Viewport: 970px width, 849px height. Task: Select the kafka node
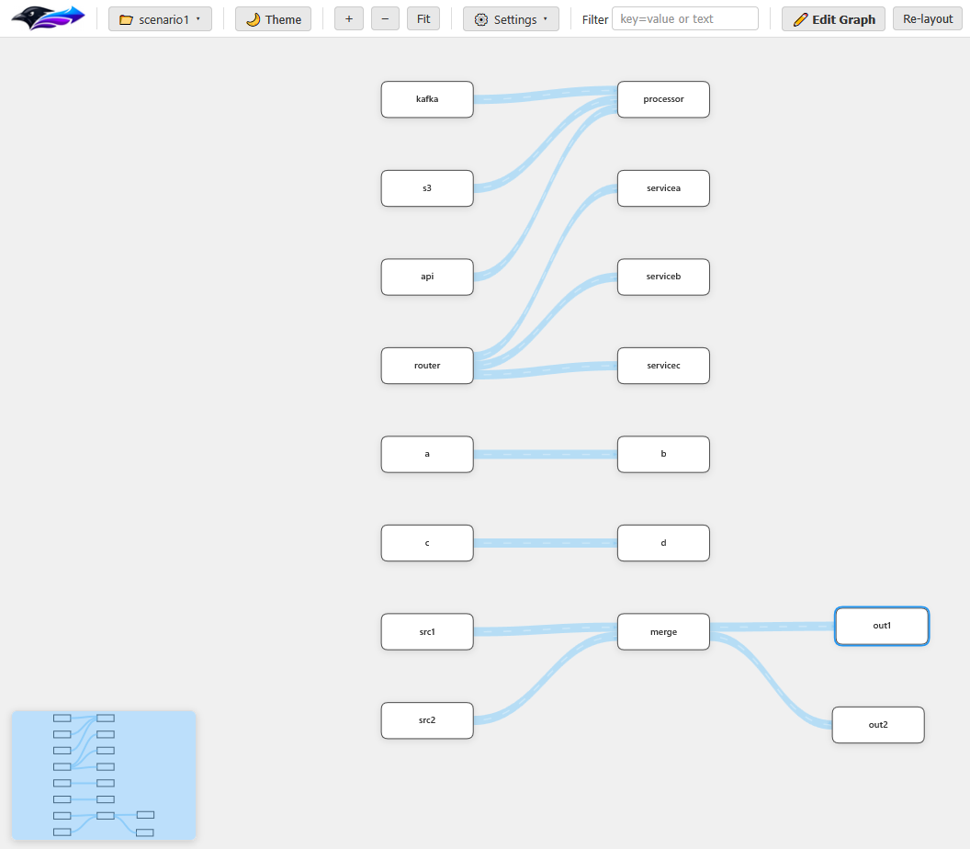click(426, 99)
